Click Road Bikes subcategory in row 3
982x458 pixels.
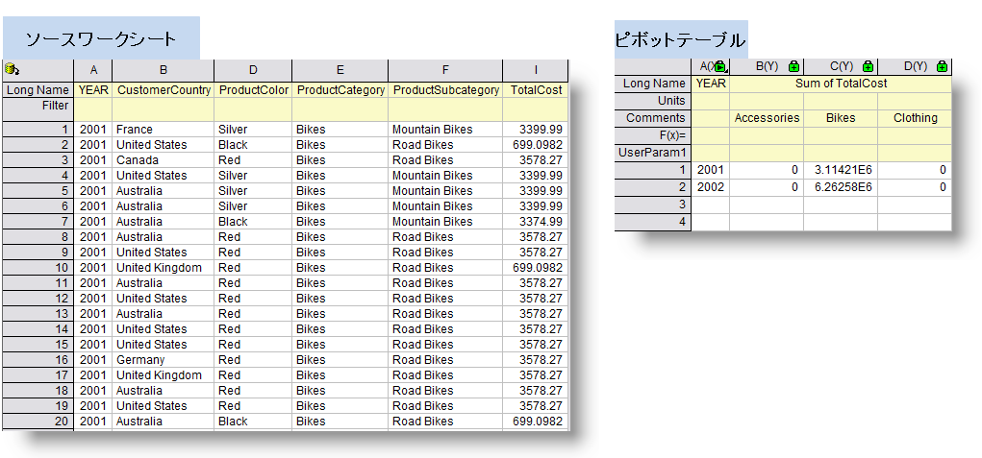(445, 160)
